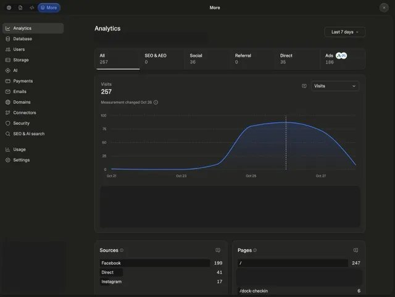Open the code view icon in top bar
This screenshot has width=395, height=297.
coord(31,7)
